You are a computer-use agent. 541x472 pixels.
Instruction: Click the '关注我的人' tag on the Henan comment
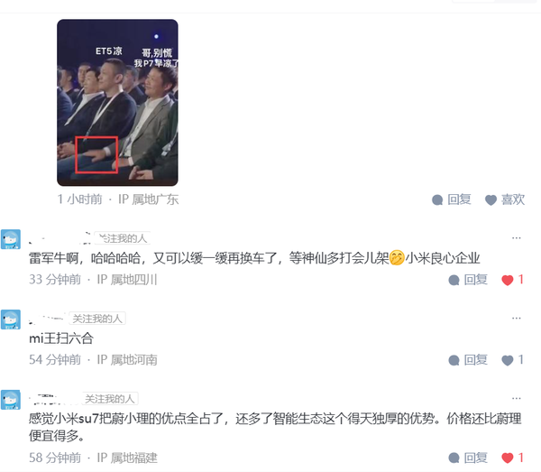tap(97, 319)
